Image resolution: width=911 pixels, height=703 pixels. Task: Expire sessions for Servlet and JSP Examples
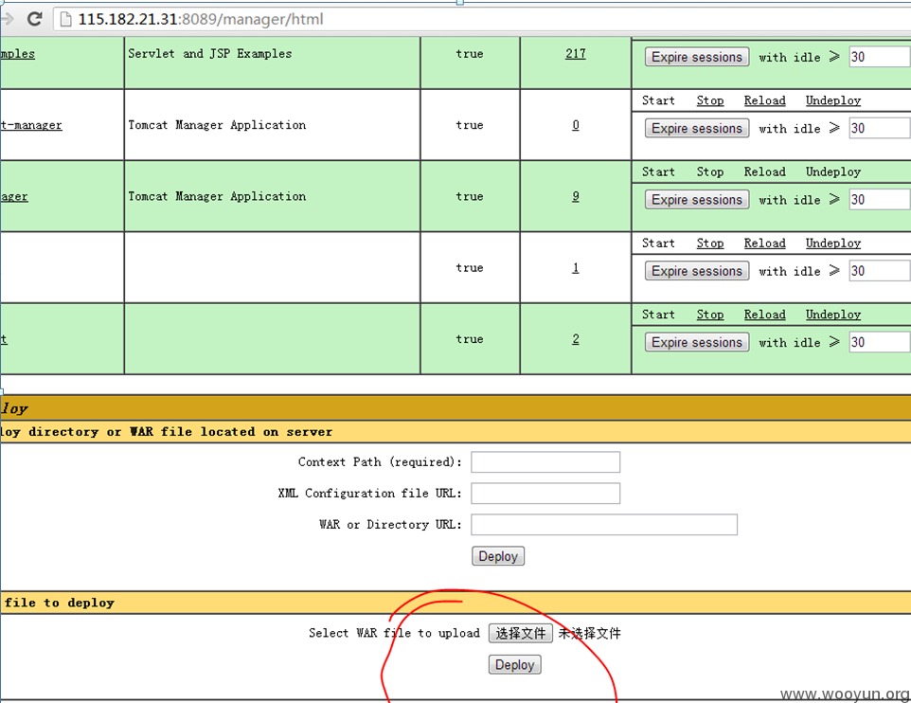[697, 57]
